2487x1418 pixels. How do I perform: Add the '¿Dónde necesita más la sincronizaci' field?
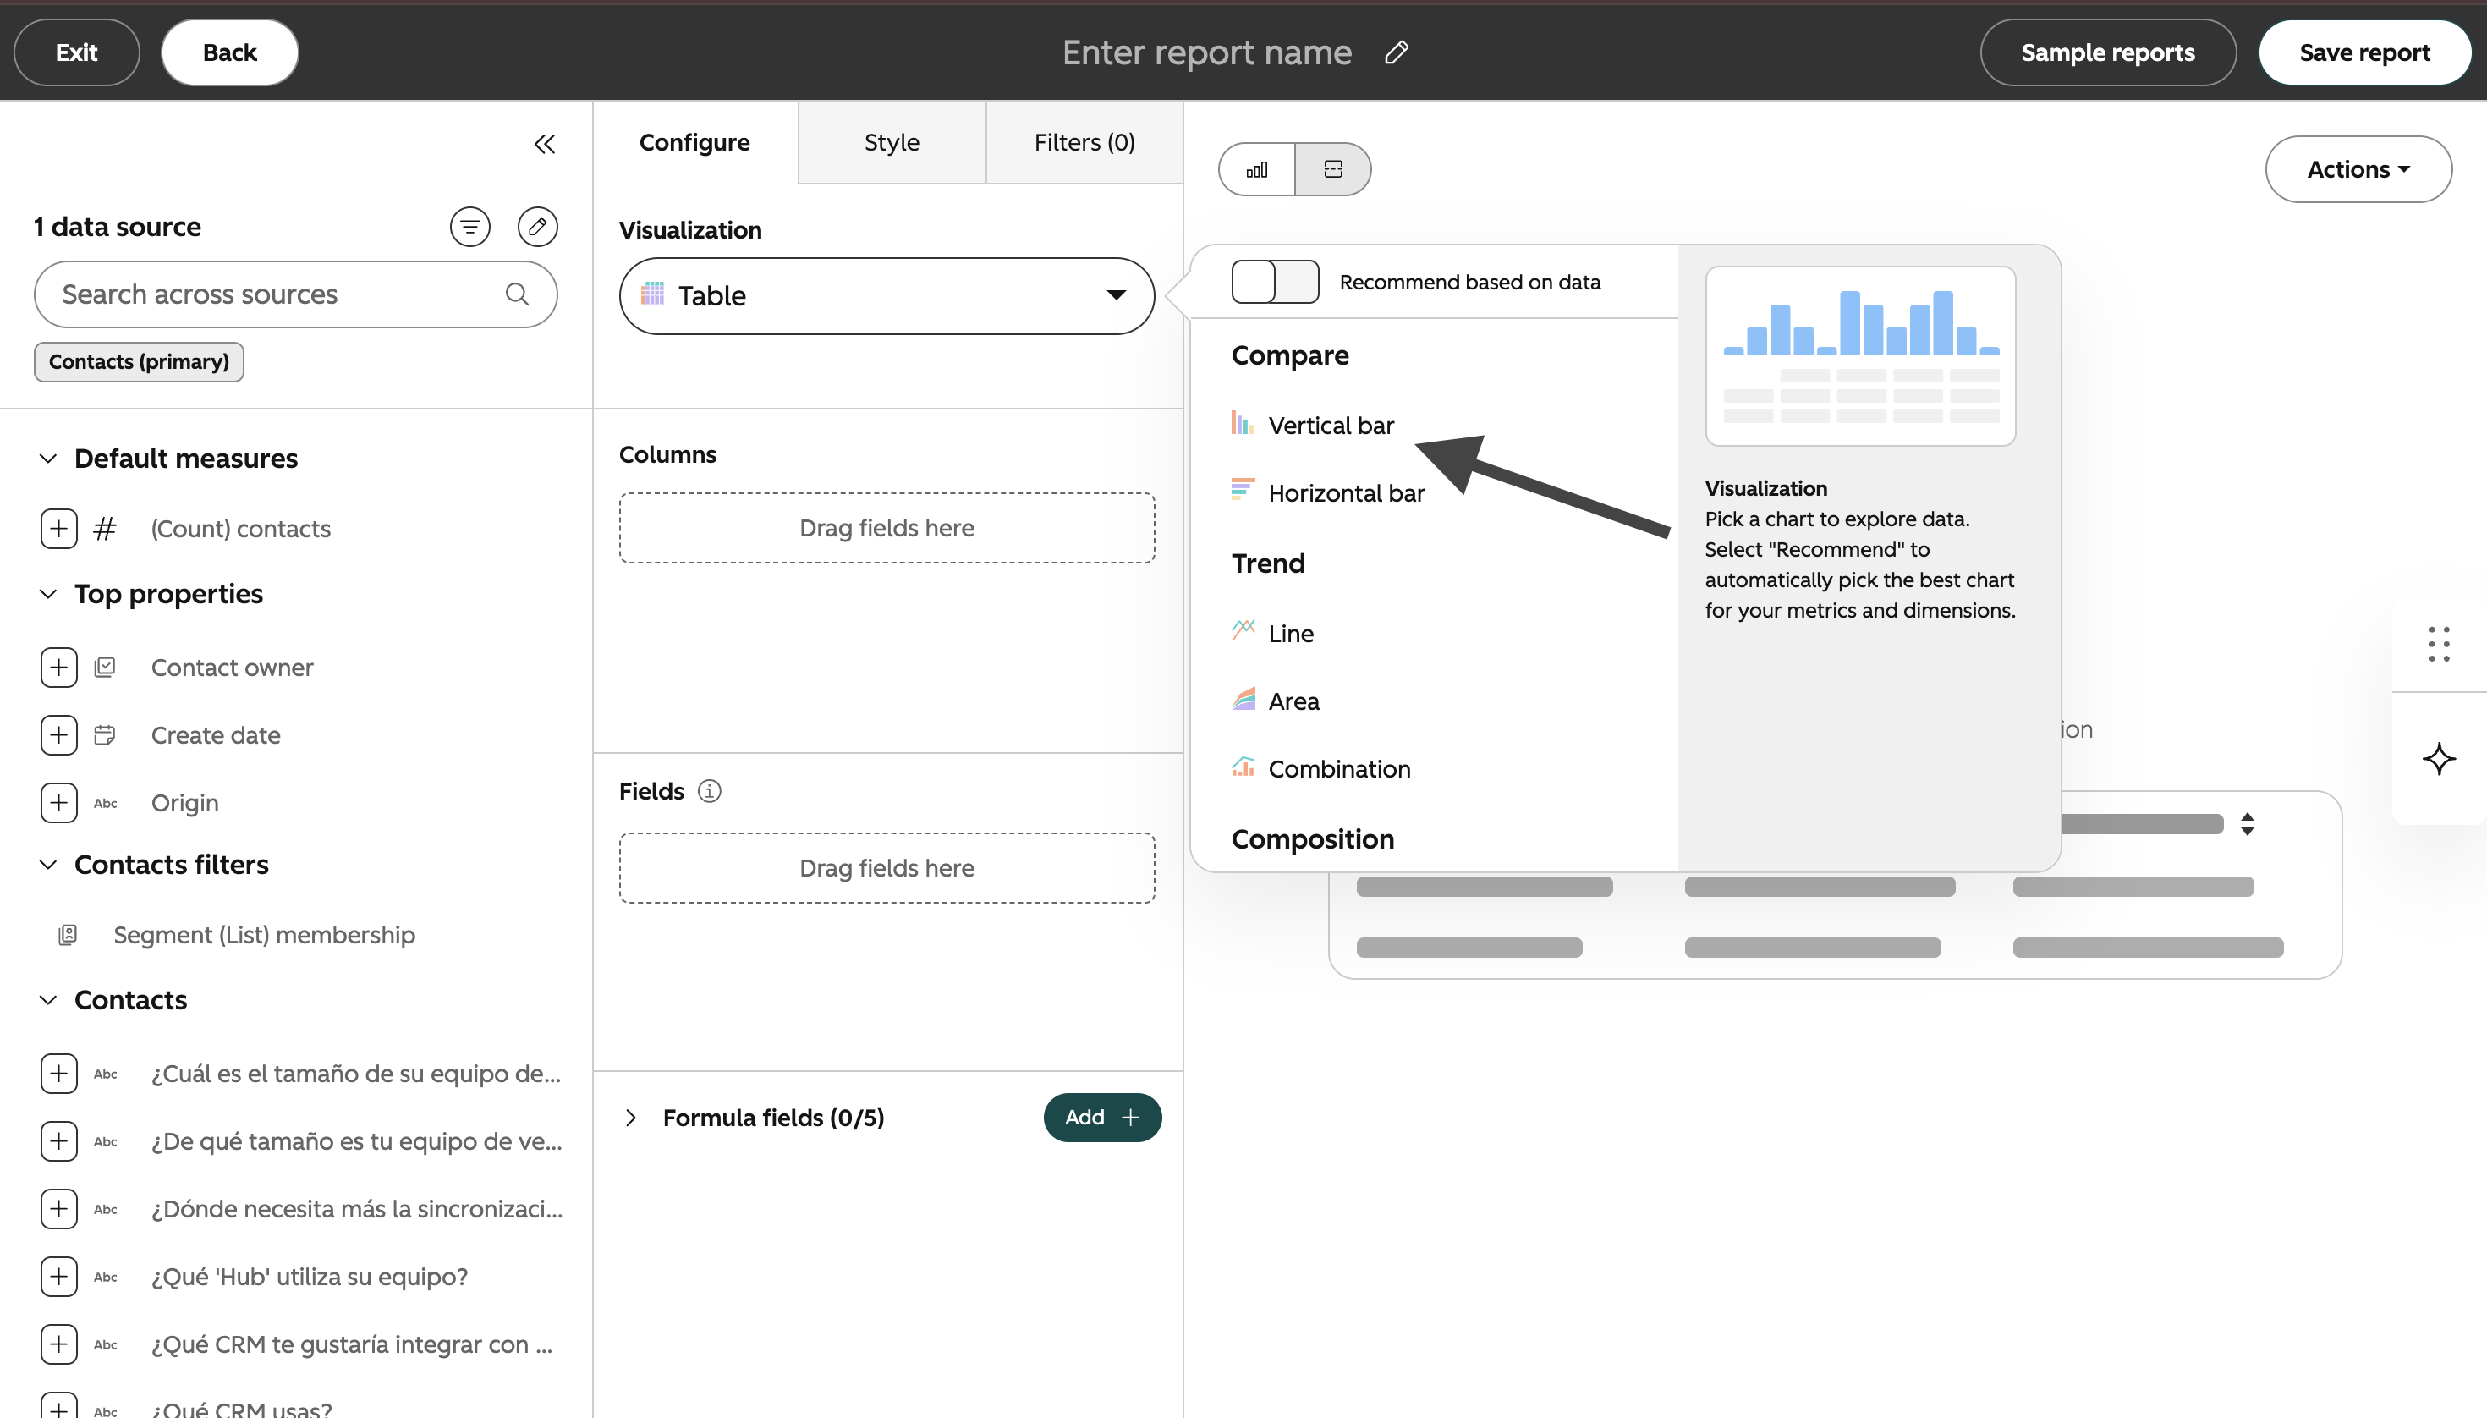(x=59, y=1209)
